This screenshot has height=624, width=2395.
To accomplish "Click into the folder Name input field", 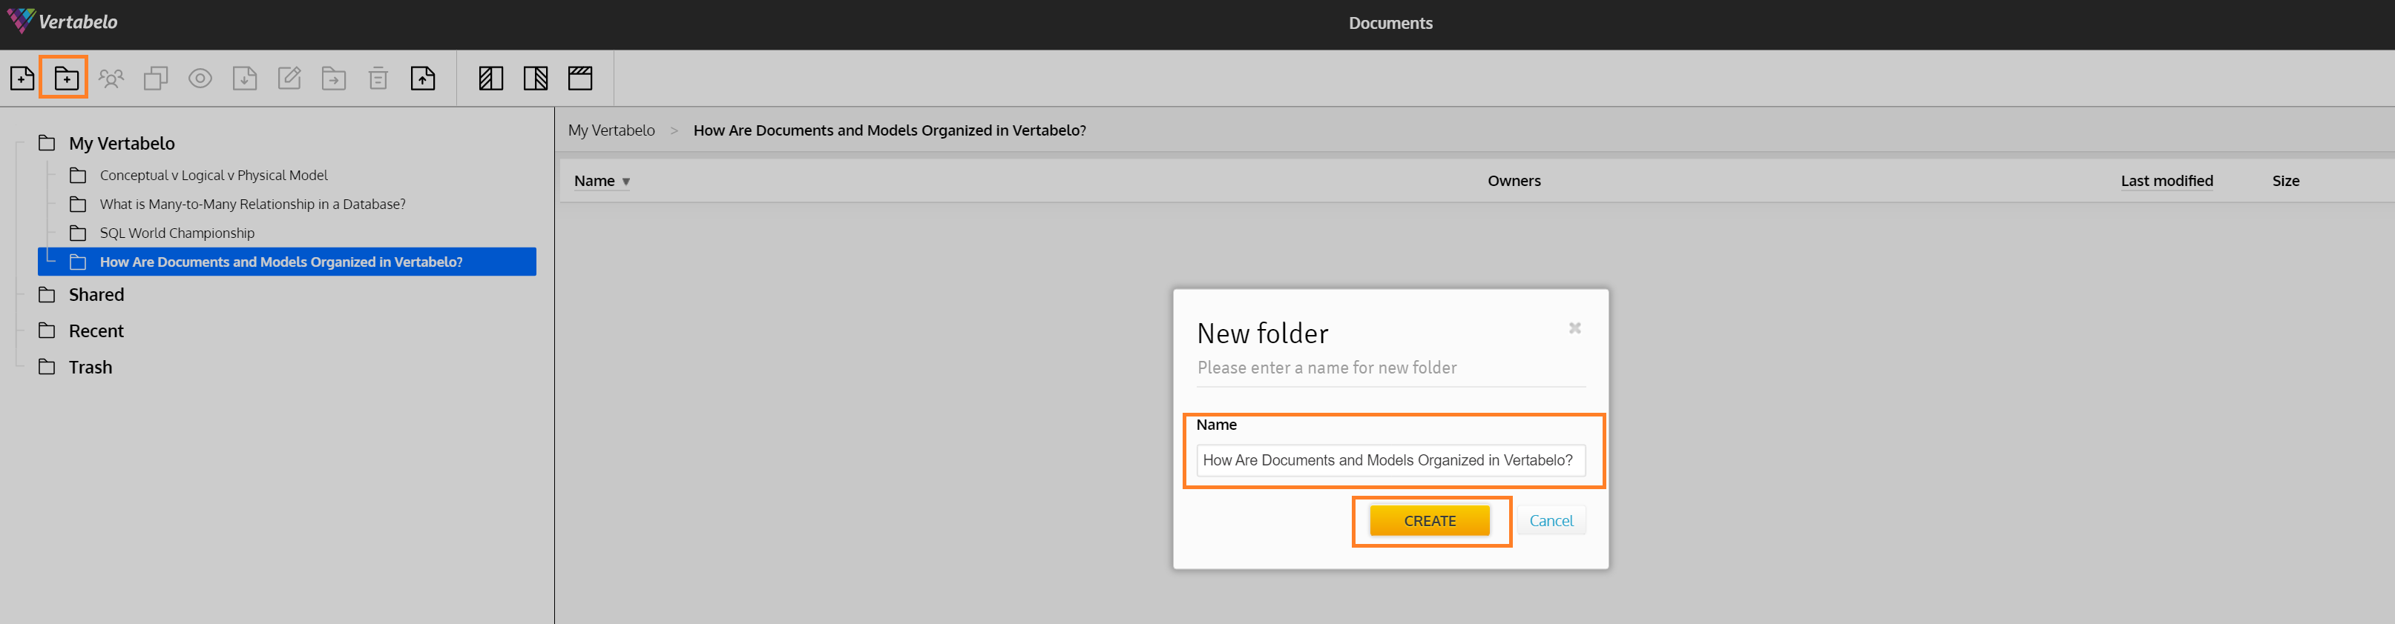I will pos(1391,460).
